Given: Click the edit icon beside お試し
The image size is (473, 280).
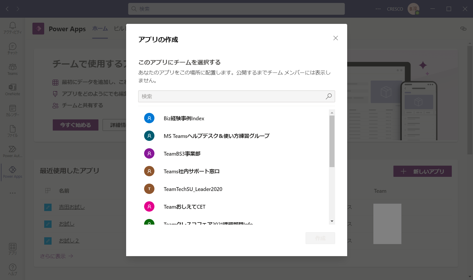Looking at the screenshot, I should pos(48,224).
